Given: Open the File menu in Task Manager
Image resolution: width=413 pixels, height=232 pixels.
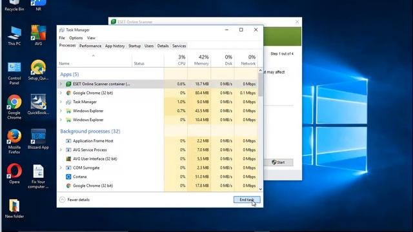Looking at the screenshot, I should coord(62,38).
